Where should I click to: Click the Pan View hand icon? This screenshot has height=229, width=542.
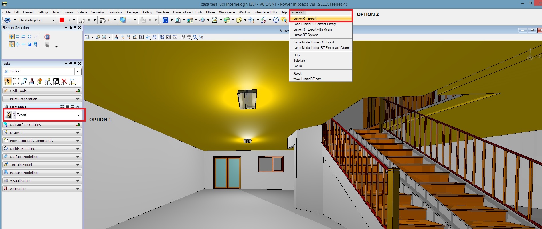(x=155, y=37)
